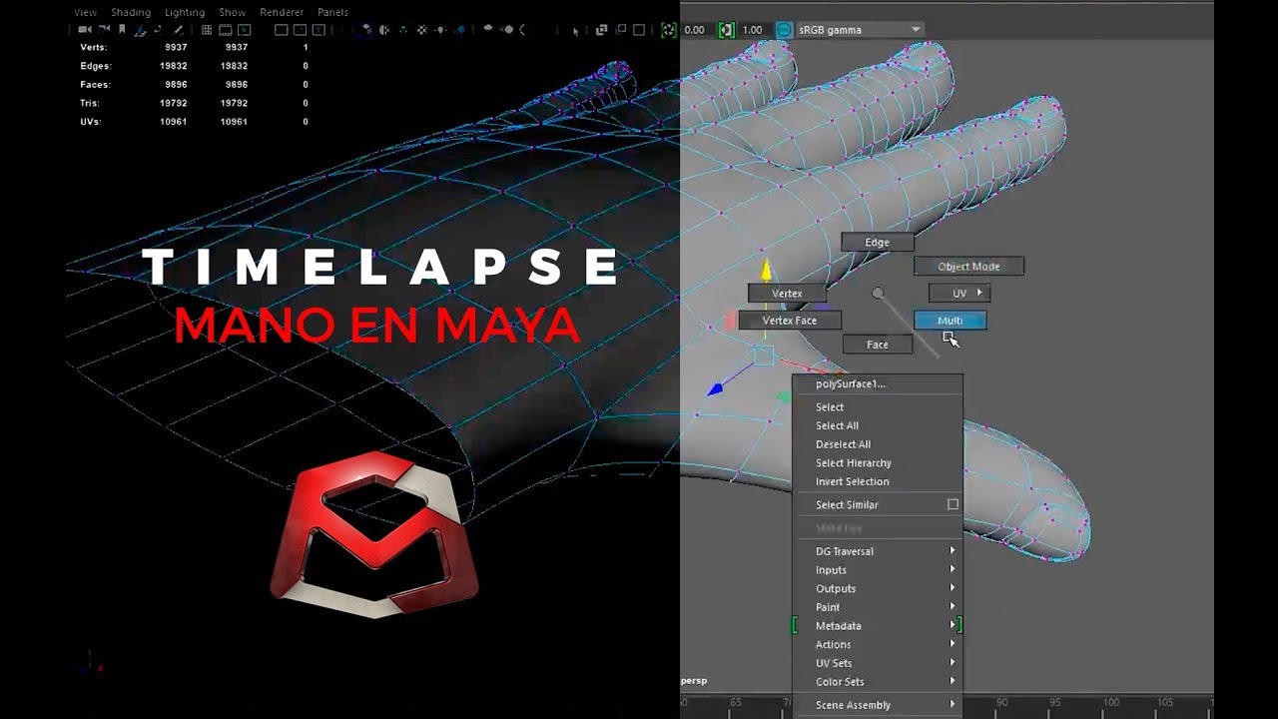Expand the Paint submenu

click(877, 607)
